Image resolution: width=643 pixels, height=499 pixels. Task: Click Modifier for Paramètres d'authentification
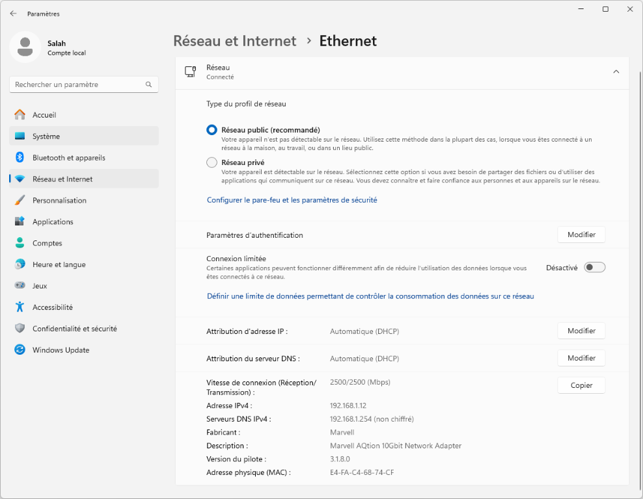tap(581, 235)
